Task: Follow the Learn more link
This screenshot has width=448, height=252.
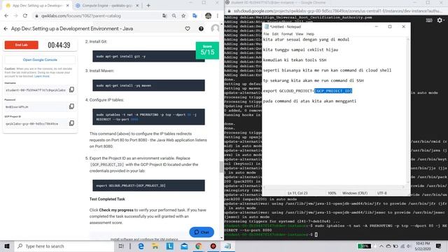Action: [42, 76]
